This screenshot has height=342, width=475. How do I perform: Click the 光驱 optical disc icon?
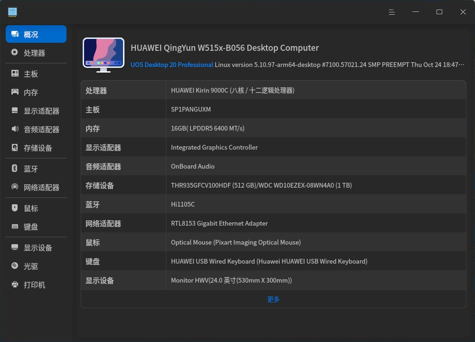click(15, 266)
